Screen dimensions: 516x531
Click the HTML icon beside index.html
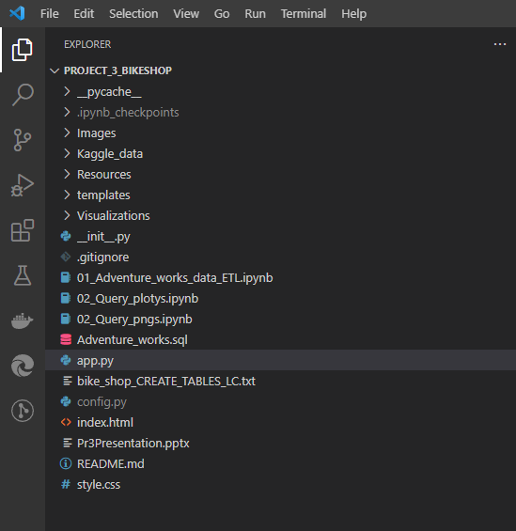pos(66,422)
